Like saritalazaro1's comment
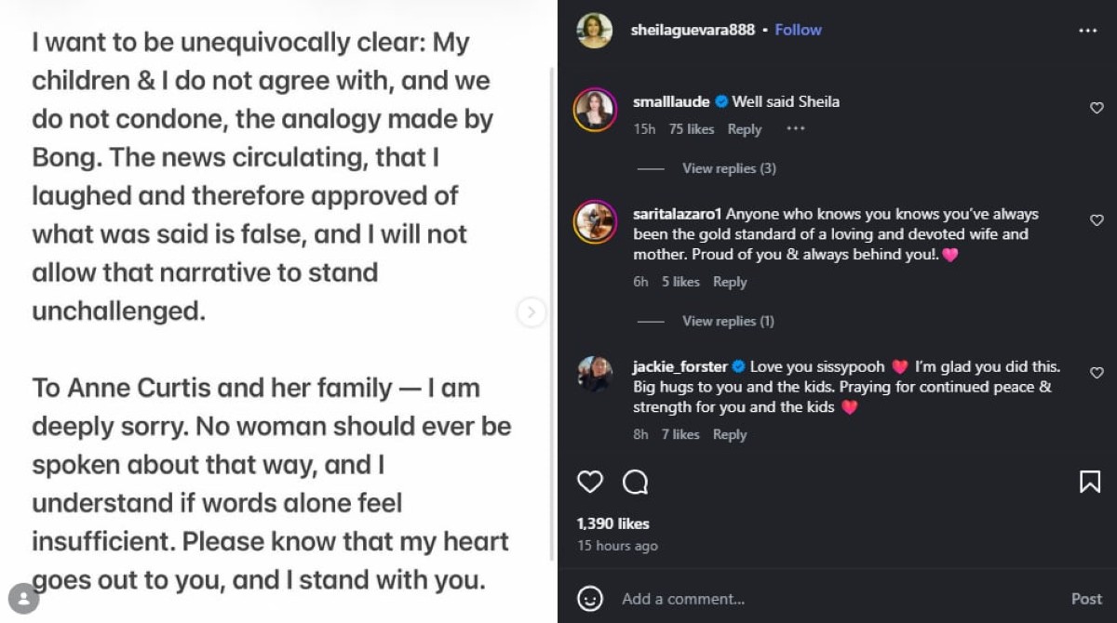The height and width of the screenshot is (623, 1117). click(x=1097, y=220)
